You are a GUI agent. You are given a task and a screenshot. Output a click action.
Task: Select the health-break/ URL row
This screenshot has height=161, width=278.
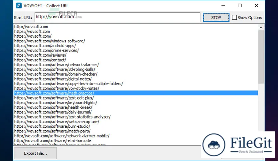coord(136,107)
